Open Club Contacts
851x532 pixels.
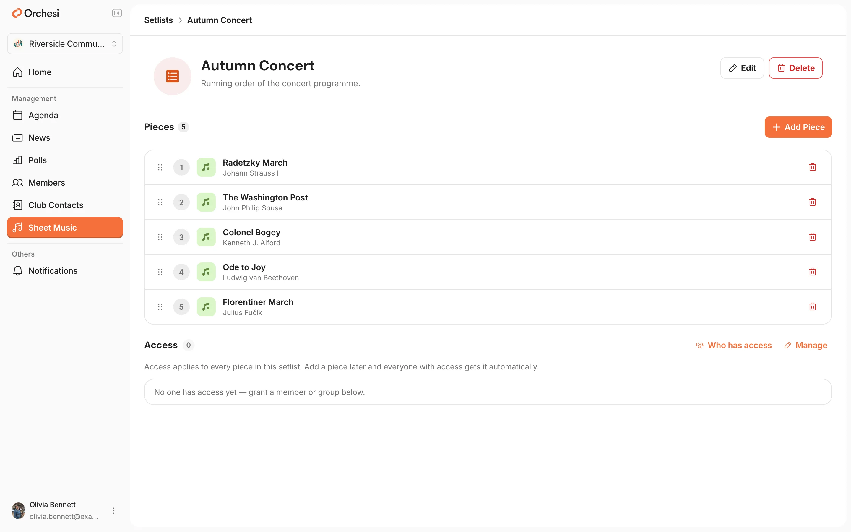65,205
